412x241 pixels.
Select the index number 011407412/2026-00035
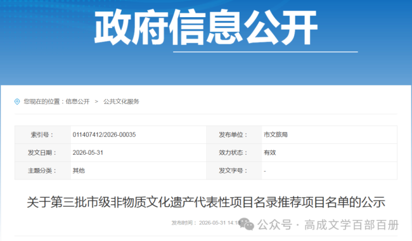point(105,135)
